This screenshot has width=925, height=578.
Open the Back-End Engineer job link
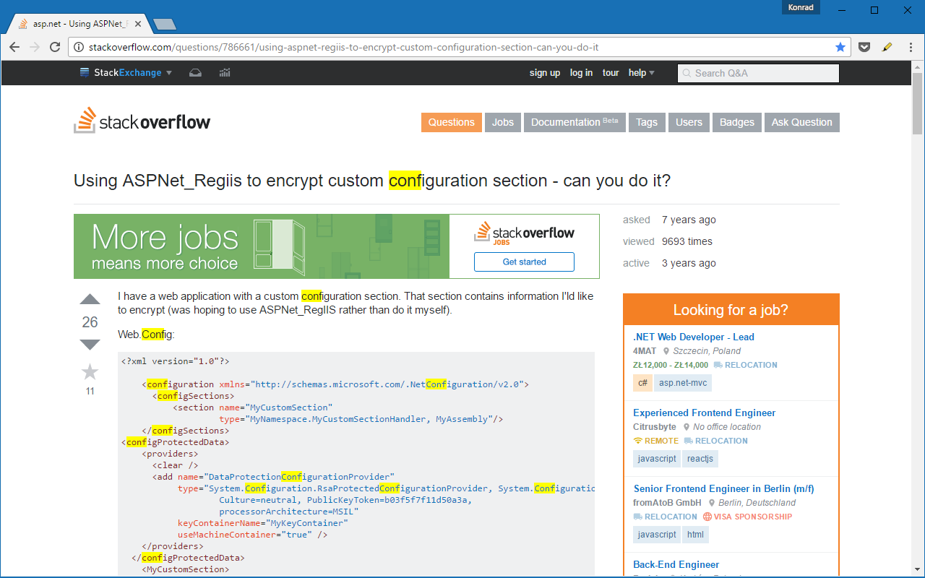pyautogui.click(x=676, y=564)
